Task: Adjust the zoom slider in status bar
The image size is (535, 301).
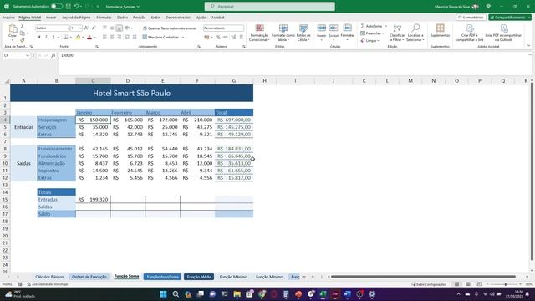Action: [505, 284]
